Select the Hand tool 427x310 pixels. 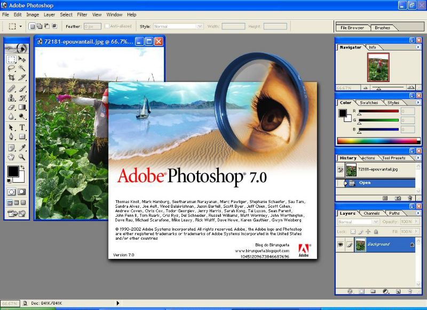[11, 157]
